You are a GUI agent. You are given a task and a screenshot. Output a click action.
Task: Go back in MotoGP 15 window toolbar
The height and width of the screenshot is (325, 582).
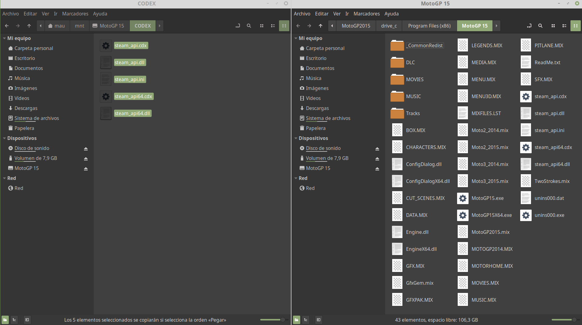point(298,26)
